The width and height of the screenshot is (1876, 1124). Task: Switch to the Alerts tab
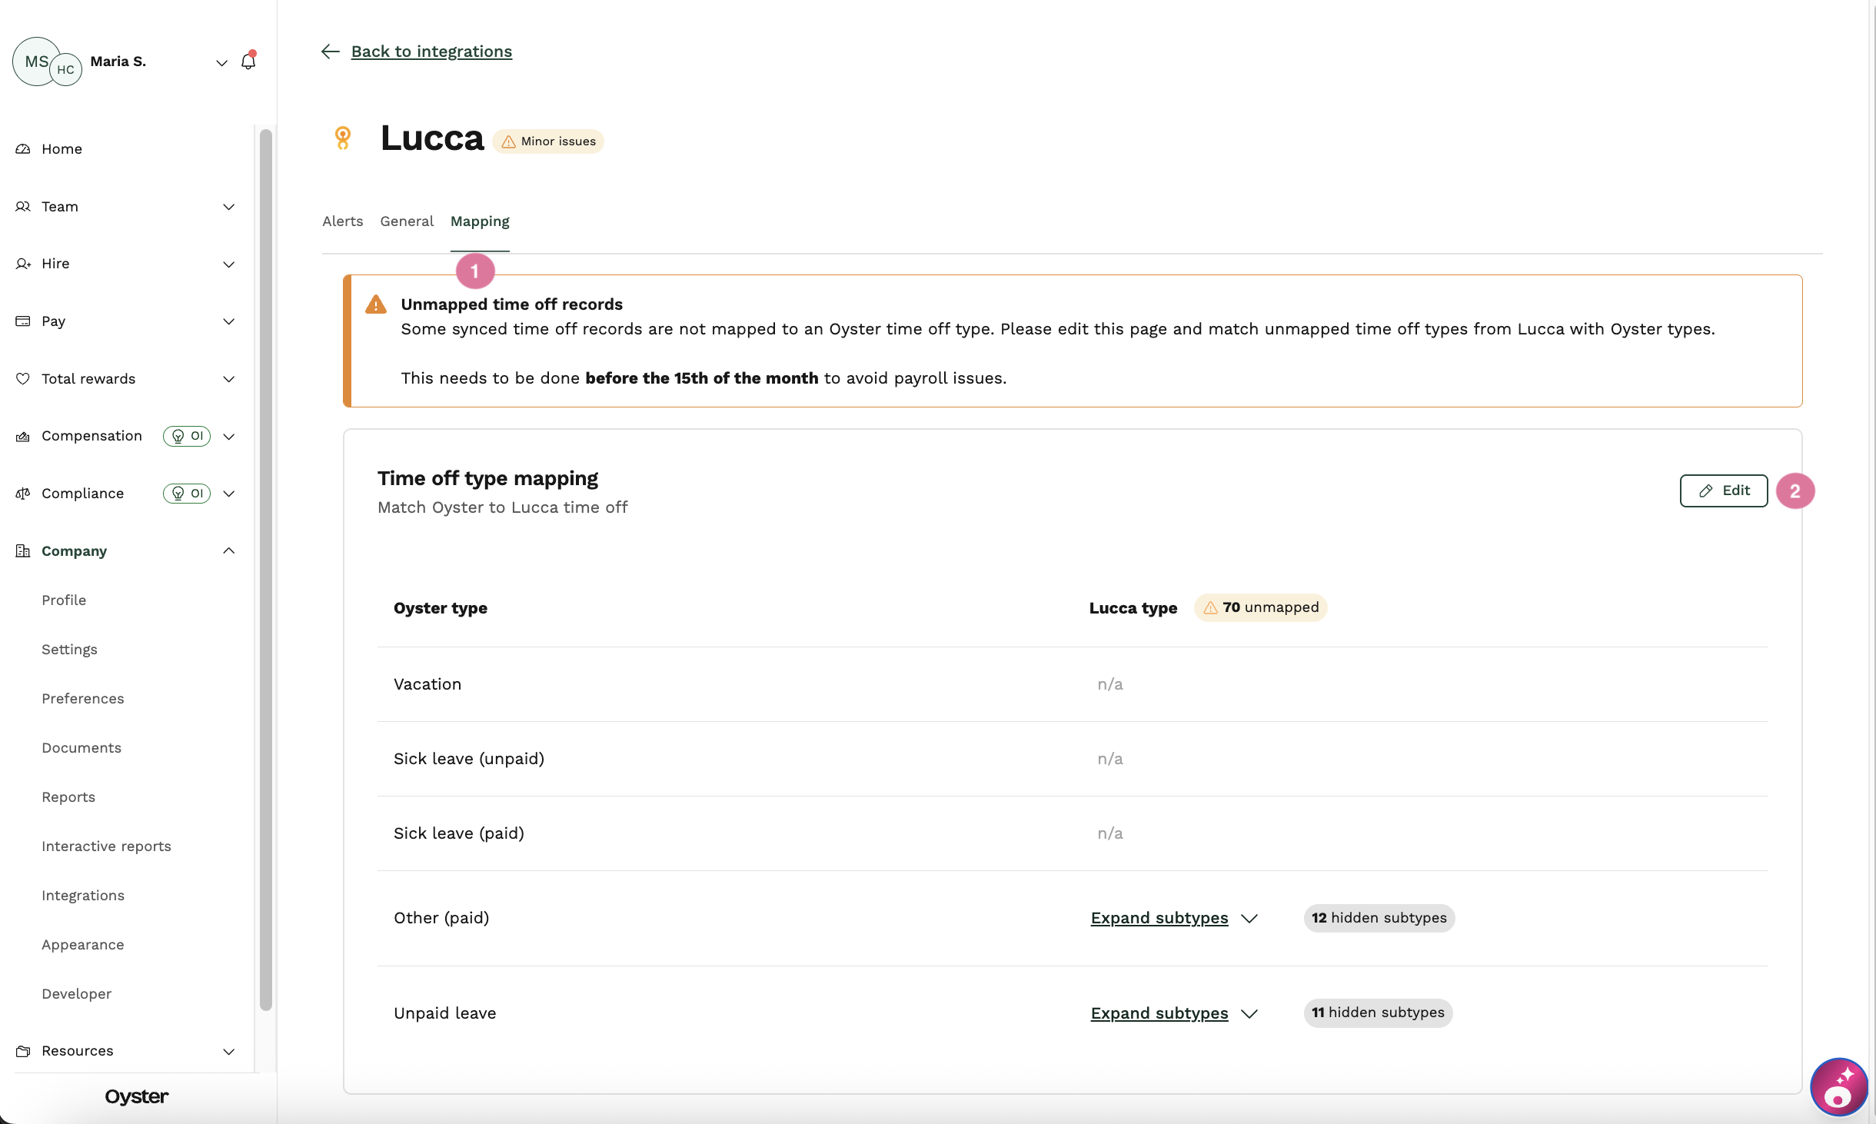tap(342, 221)
